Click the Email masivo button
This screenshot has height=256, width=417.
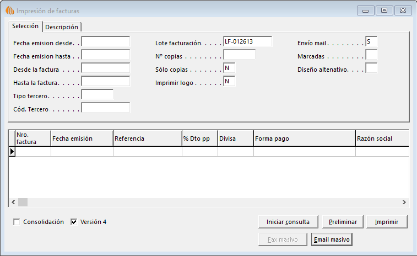click(x=332, y=239)
